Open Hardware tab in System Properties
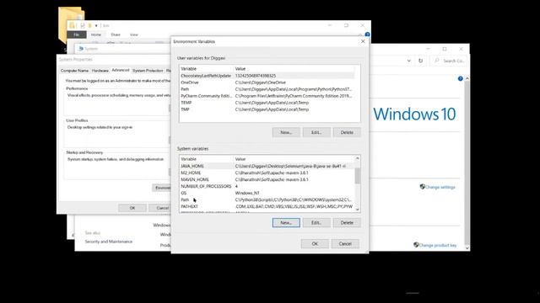Screen dimensions: 540x303 [100, 71]
